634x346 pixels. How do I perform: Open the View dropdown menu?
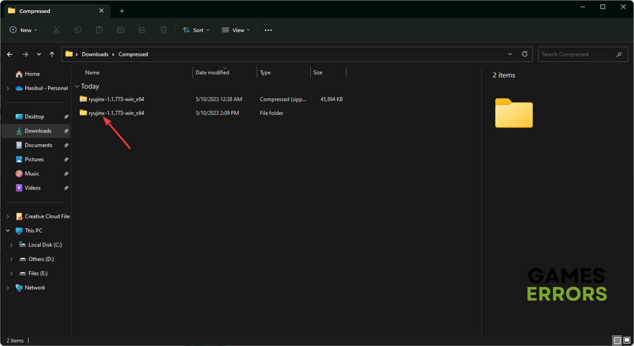[x=236, y=30]
